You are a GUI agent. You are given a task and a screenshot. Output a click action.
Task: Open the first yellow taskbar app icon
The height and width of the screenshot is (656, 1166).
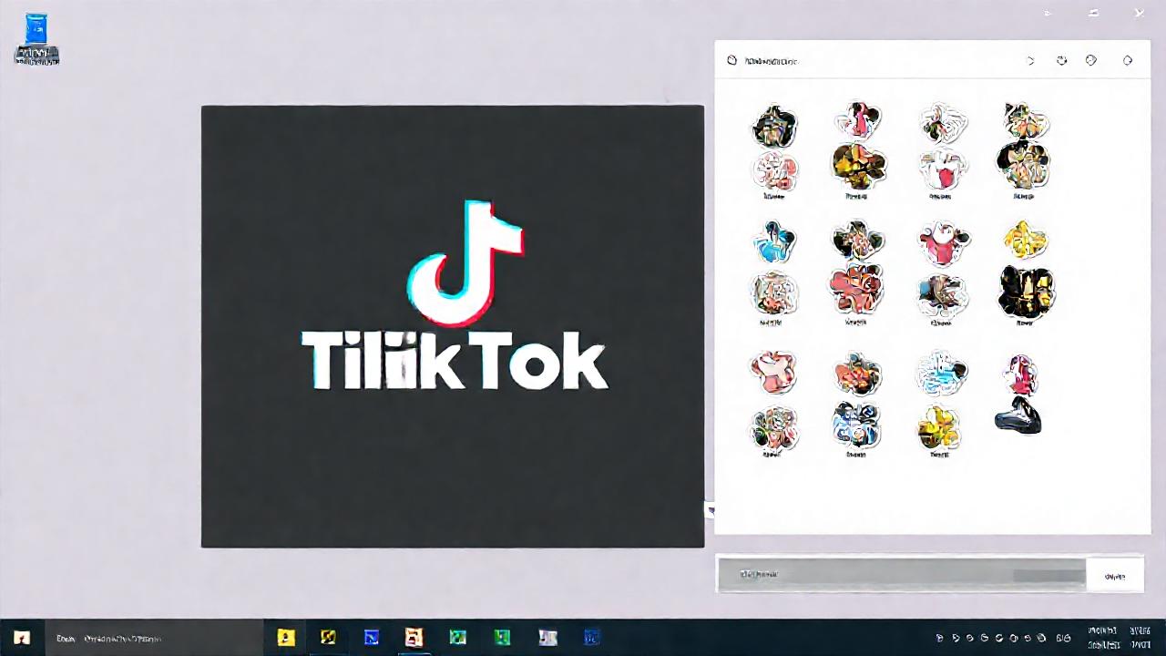click(286, 638)
